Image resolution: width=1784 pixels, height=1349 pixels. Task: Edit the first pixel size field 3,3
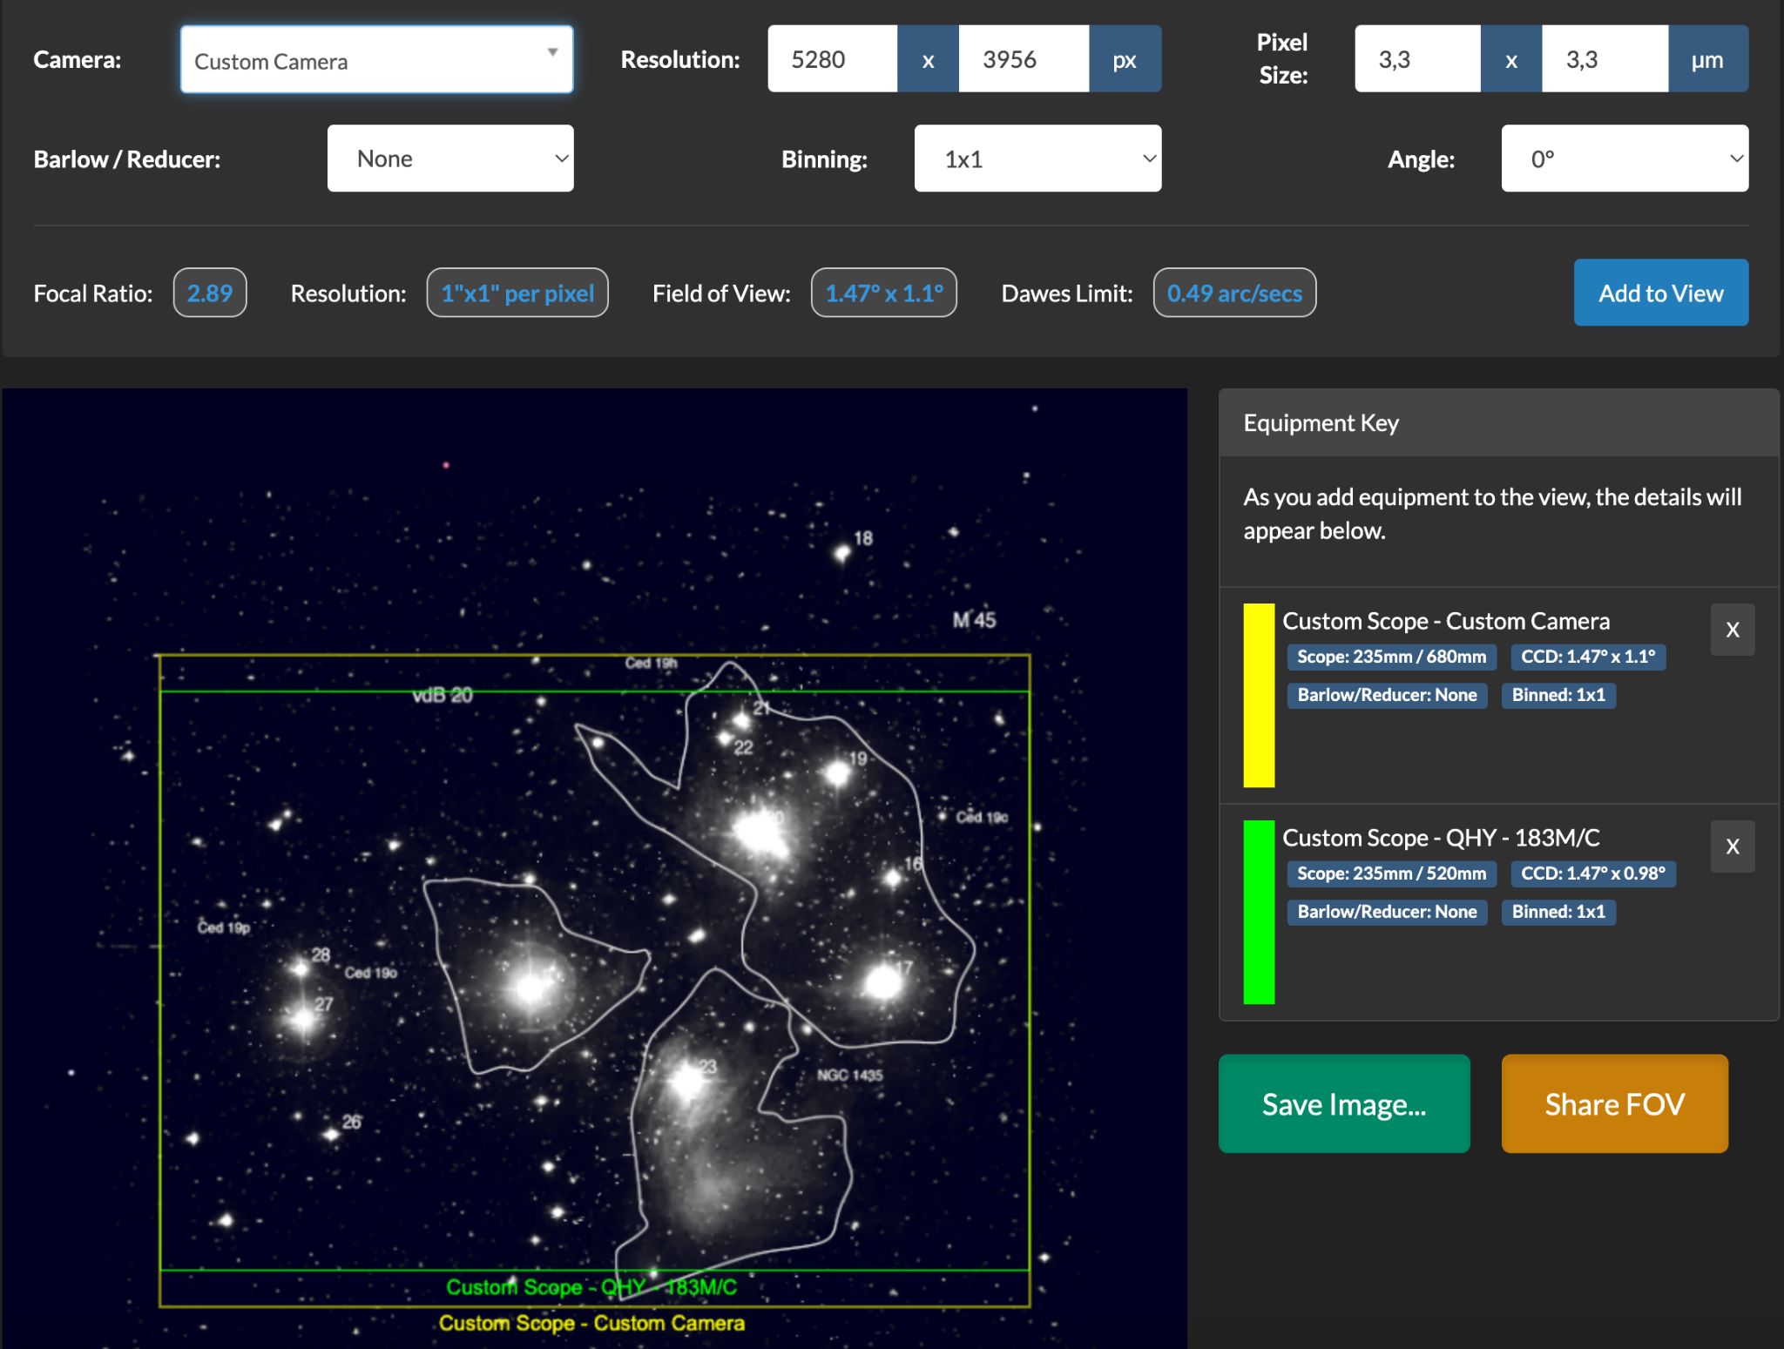[1418, 59]
